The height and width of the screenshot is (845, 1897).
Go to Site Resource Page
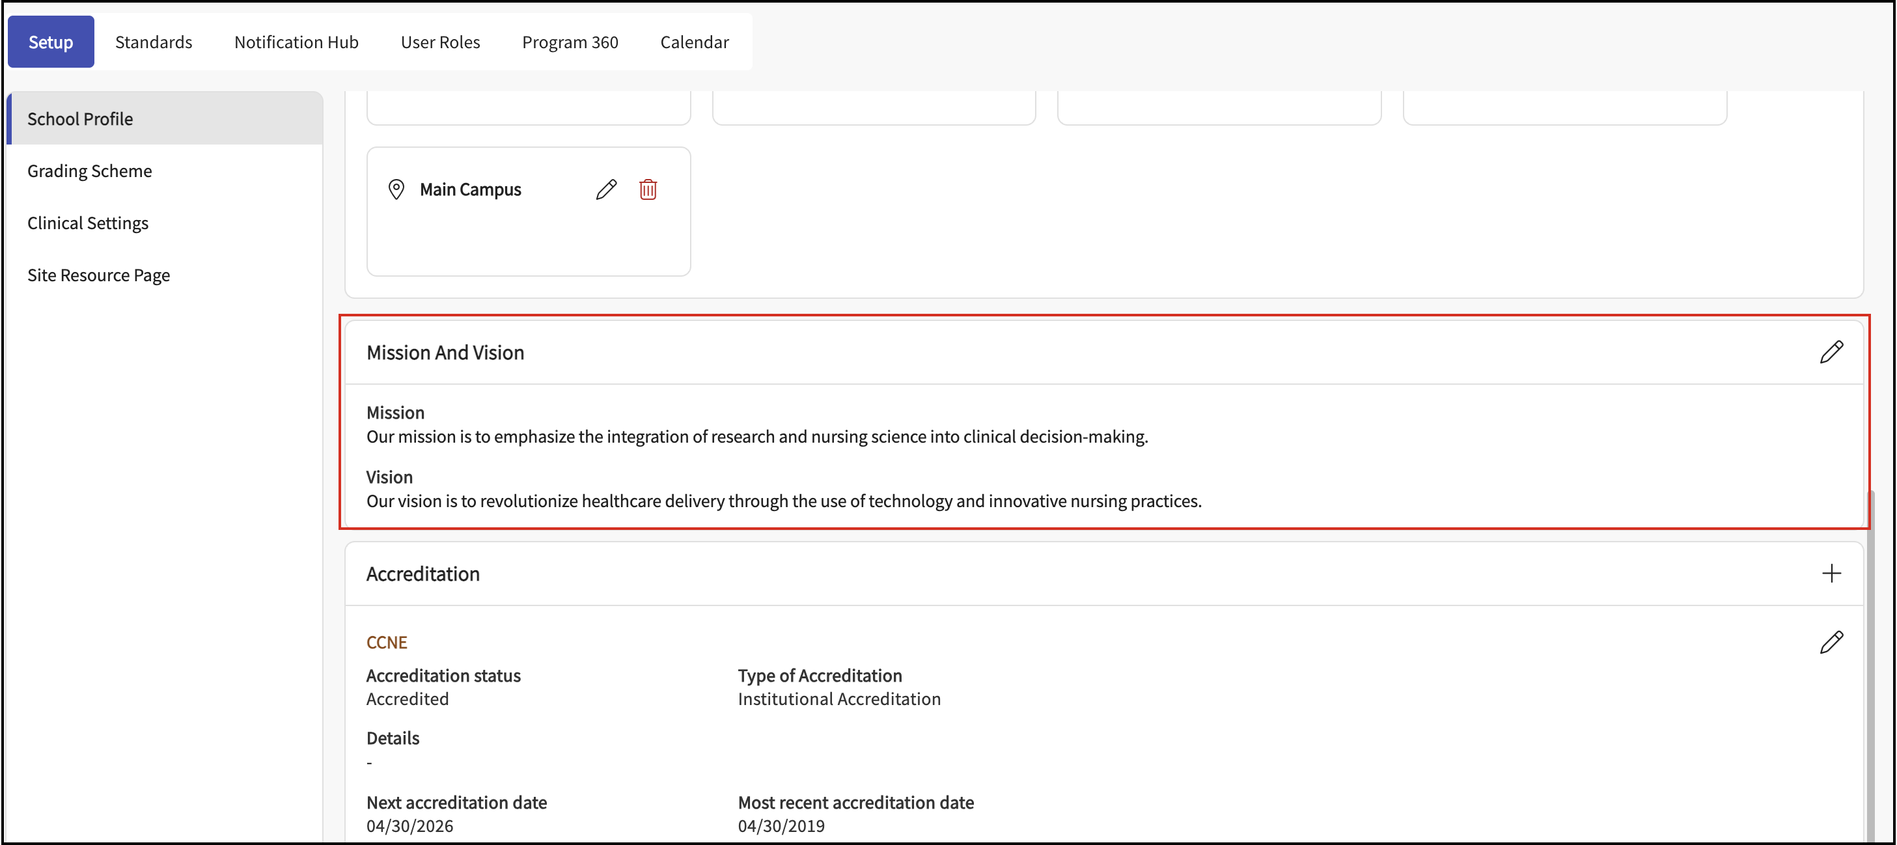(x=99, y=275)
